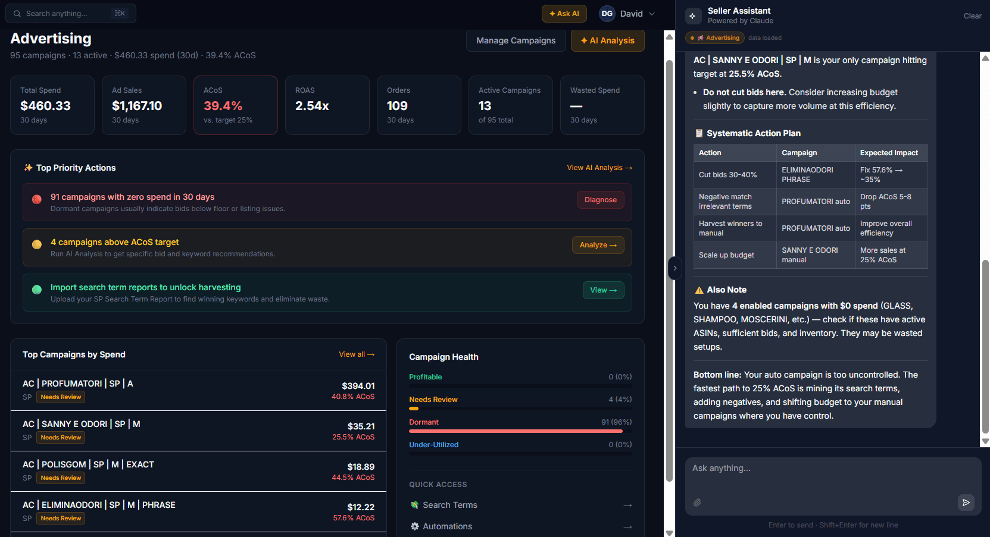Run AI Analysis
The image size is (990, 537).
(607, 40)
